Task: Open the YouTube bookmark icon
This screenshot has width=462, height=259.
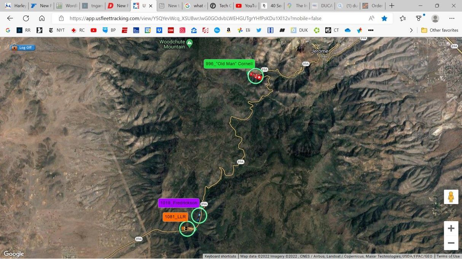Action: 94,30
